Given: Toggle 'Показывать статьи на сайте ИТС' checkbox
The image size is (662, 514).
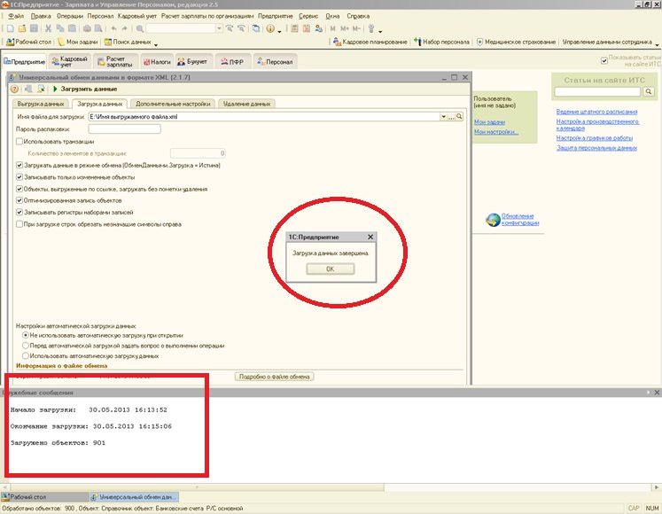Looking at the screenshot, I should point(604,61).
